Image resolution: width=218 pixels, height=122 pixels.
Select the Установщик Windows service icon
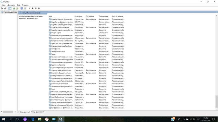coord(50,84)
